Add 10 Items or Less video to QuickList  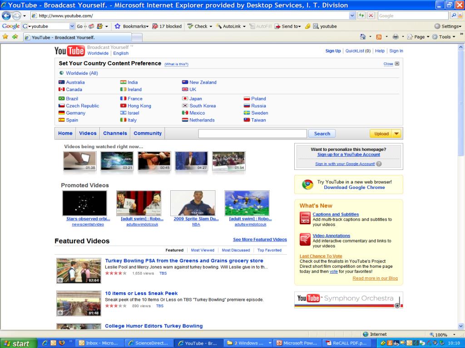pos(60,313)
